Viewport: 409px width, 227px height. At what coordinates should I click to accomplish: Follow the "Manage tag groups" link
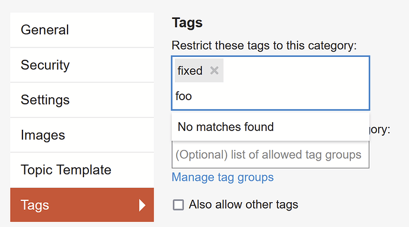[222, 177]
